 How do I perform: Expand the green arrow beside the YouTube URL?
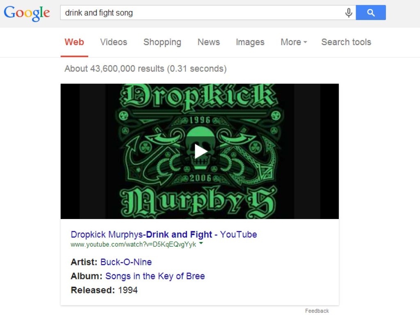pos(201,243)
